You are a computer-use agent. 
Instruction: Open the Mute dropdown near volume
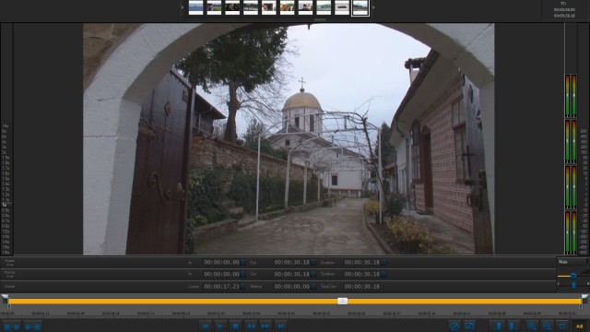tap(572, 262)
